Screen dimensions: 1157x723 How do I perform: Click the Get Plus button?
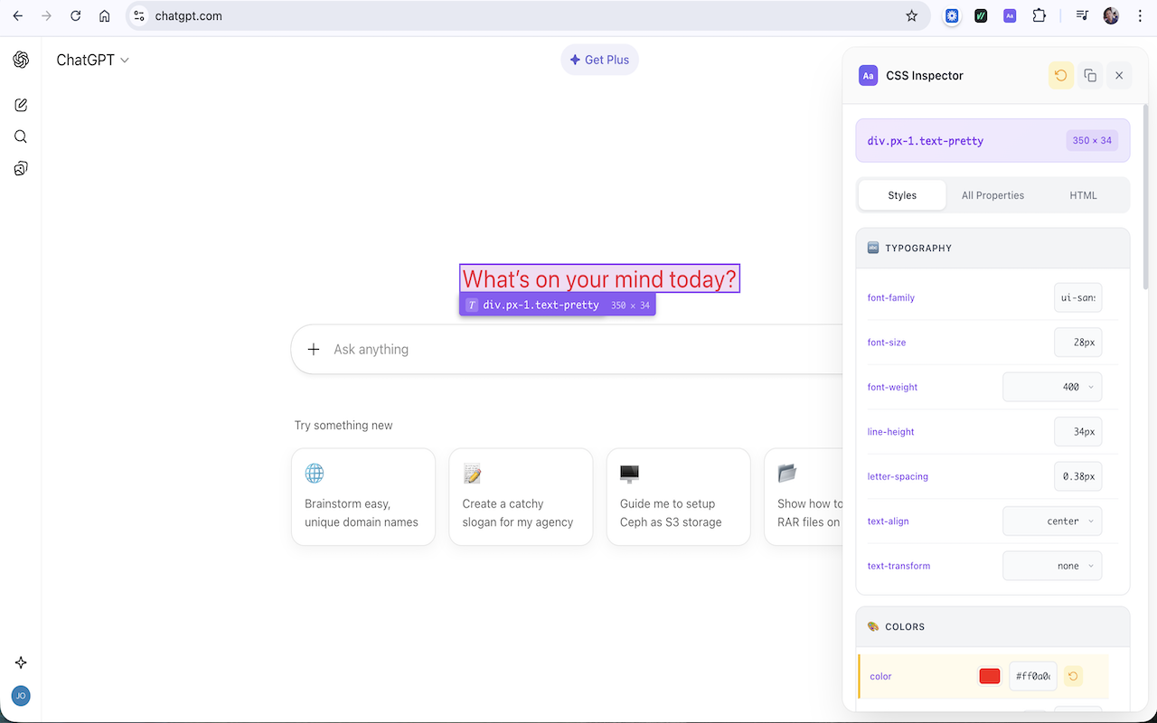point(600,60)
